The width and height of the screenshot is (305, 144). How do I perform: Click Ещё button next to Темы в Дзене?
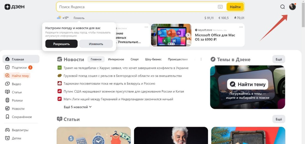pos(279,59)
